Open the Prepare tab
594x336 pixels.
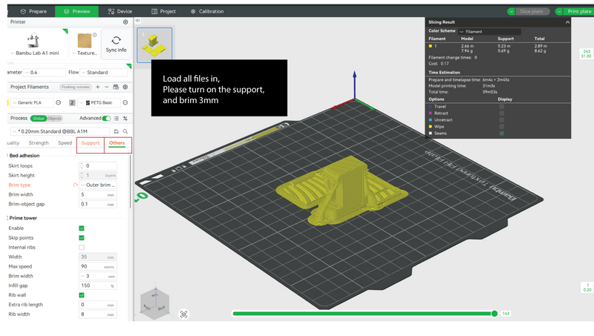pyautogui.click(x=33, y=11)
